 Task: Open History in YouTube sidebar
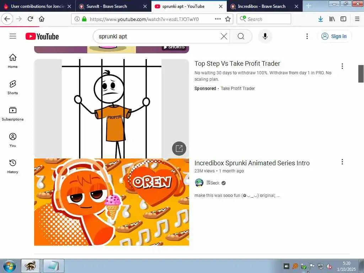12,166
